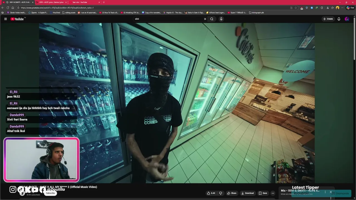The width and height of the screenshot is (356, 200).
Task: Open the 'Ziperto - A Digital P...' bookmark
Action: (38, 12)
